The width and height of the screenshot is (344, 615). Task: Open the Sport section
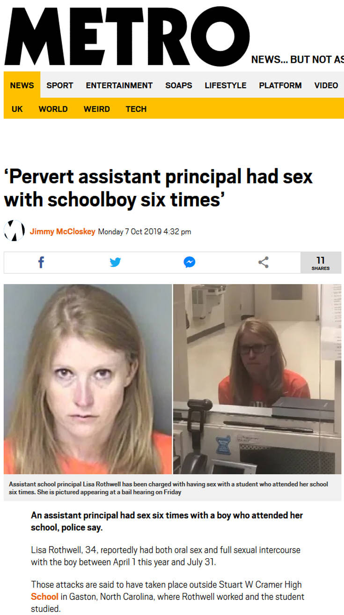pos(60,85)
